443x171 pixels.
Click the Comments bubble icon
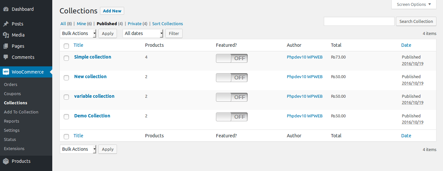pos(6,57)
